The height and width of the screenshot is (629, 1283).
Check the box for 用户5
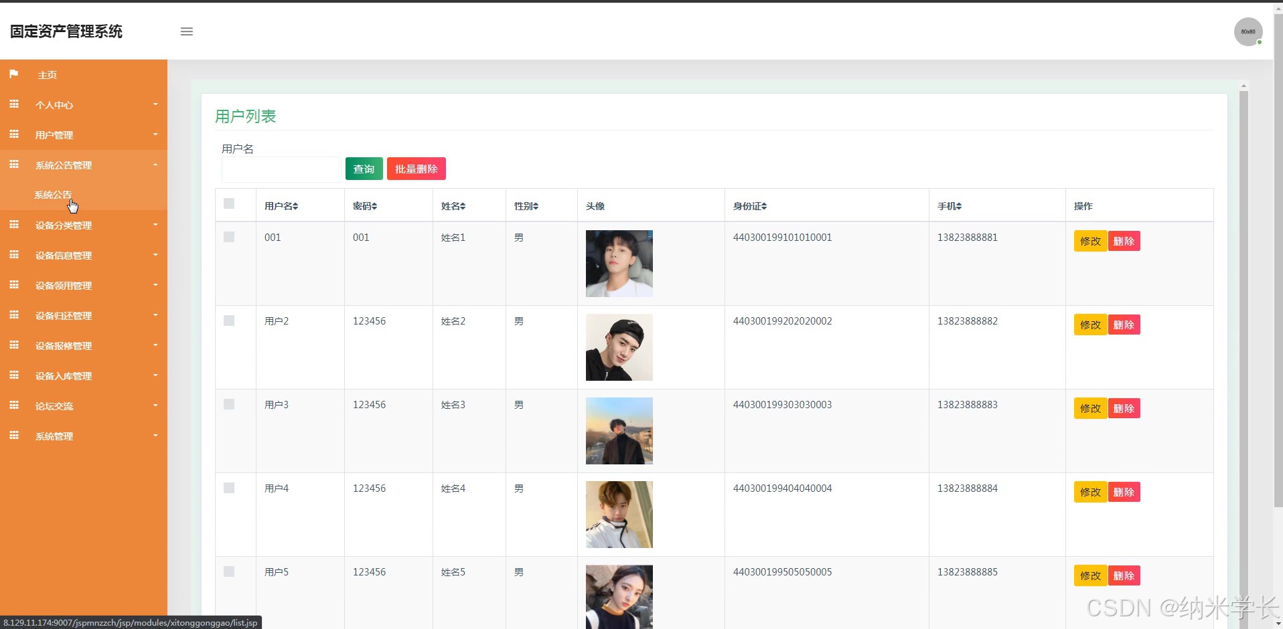pyautogui.click(x=229, y=571)
